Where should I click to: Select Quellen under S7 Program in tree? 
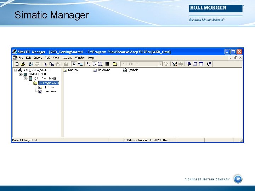click(x=49, y=87)
